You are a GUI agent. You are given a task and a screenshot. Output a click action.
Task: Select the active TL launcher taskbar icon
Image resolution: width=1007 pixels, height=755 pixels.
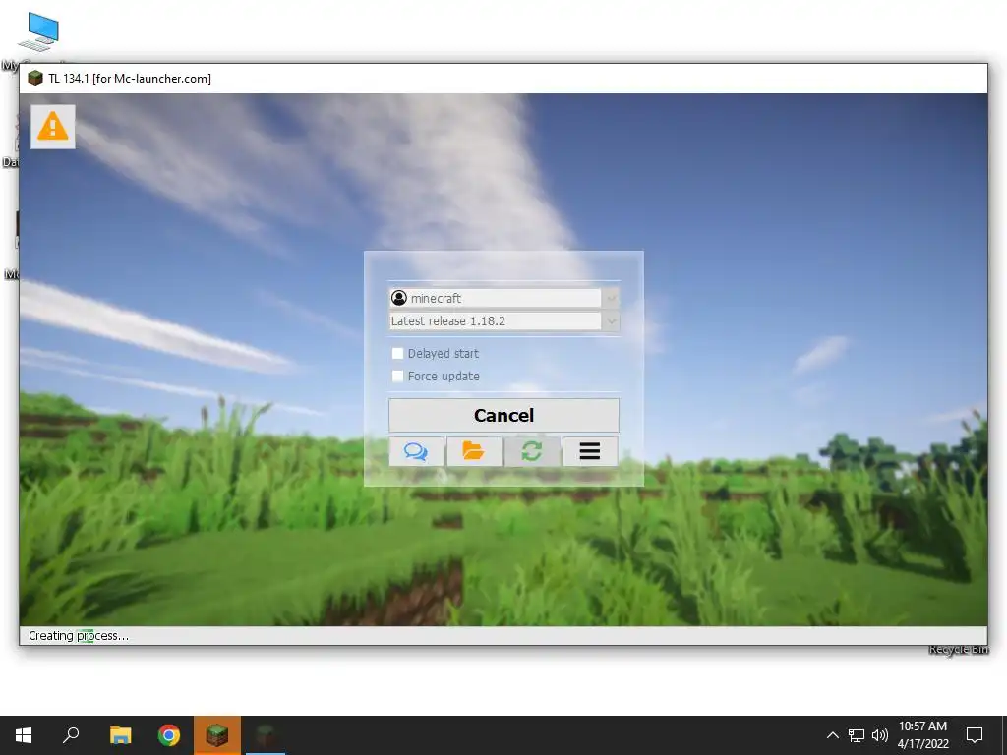[x=217, y=735]
